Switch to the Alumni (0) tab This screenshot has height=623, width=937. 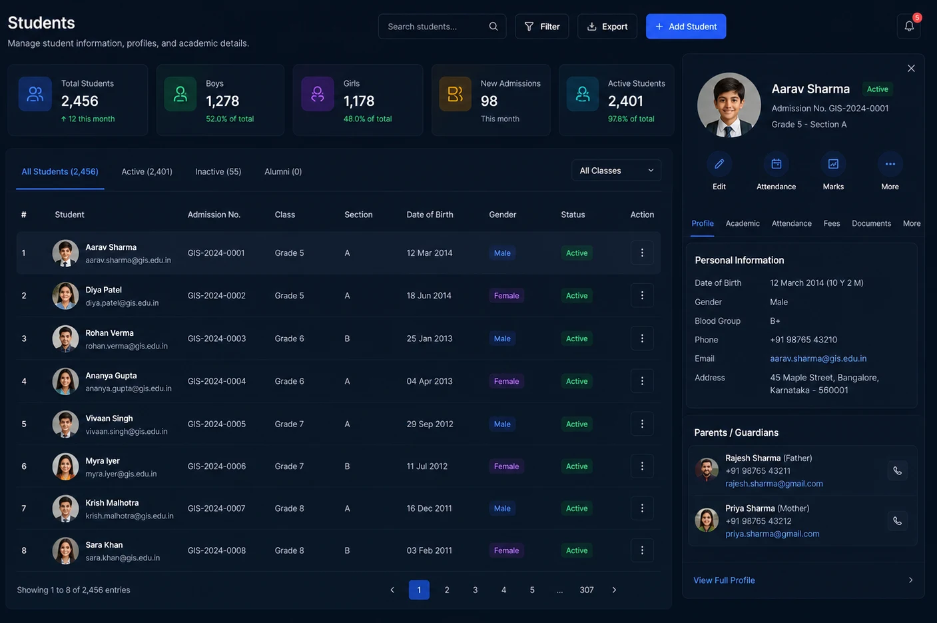[283, 172]
